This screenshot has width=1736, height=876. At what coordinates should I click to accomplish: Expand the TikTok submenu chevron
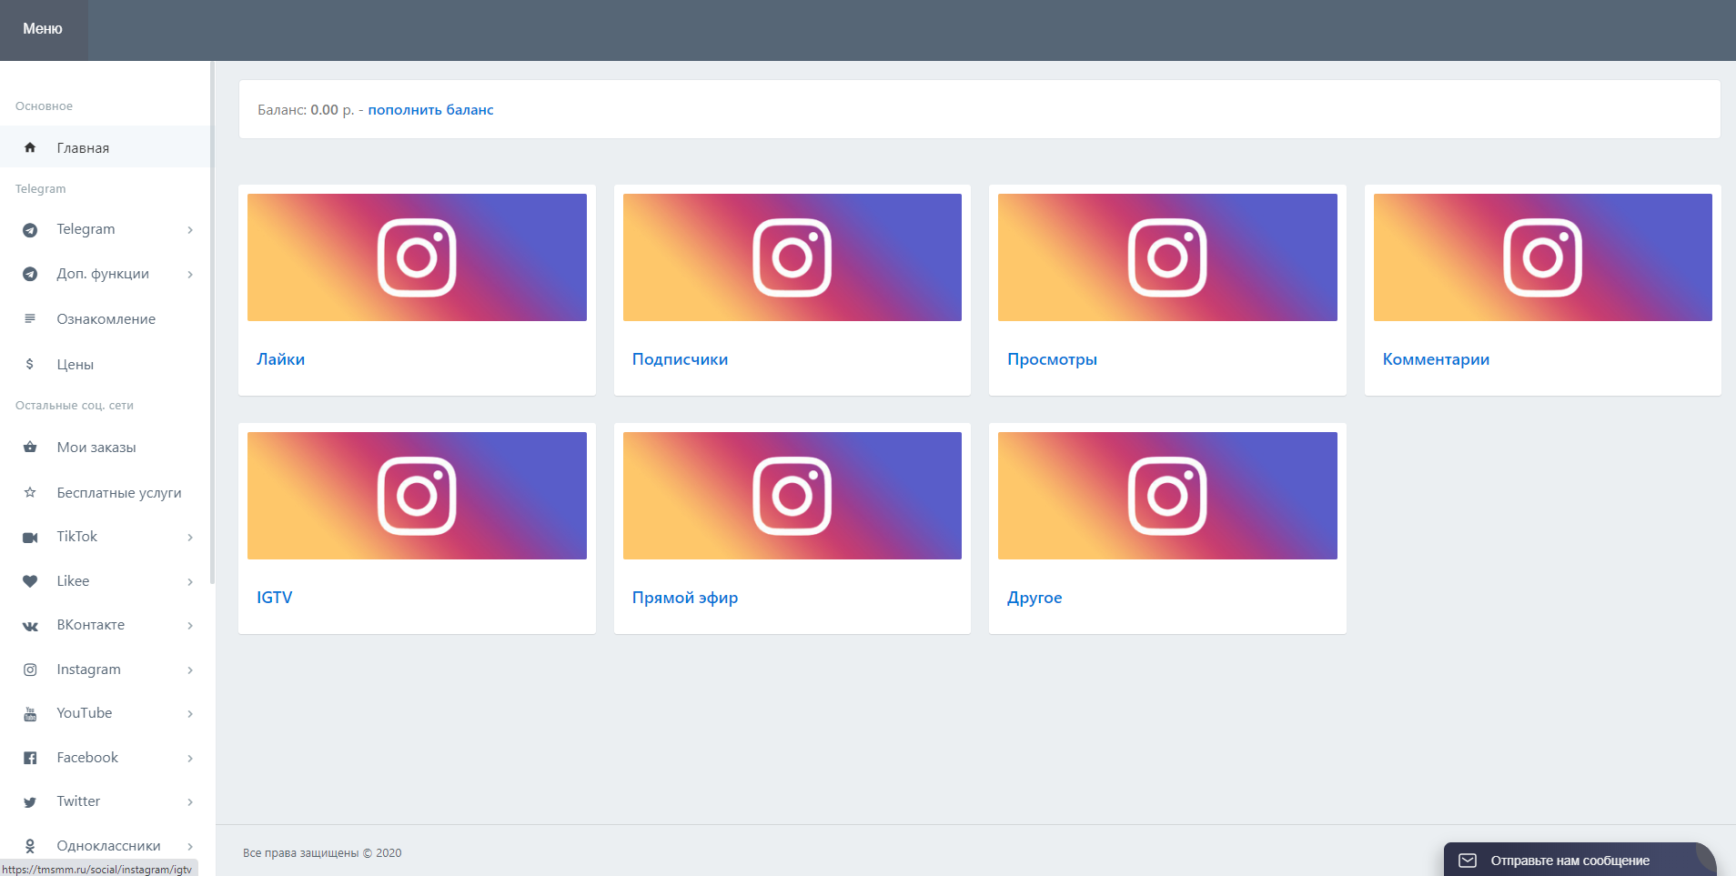pyautogui.click(x=190, y=538)
